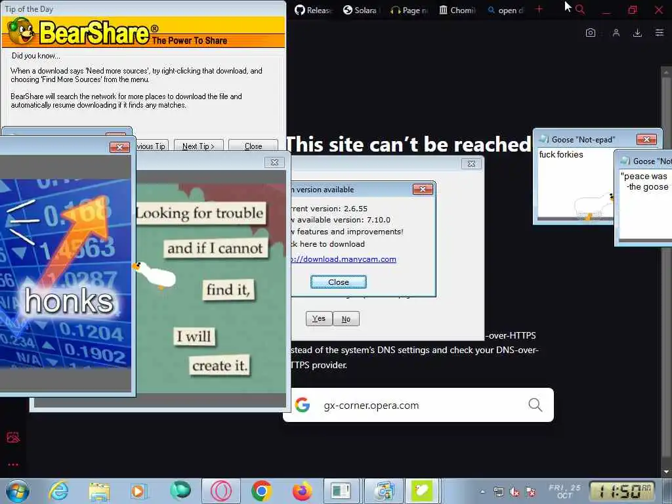672x504 pixels.
Task: Open the green sphere app in taskbar
Action: pyautogui.click(x=180, y=491)
